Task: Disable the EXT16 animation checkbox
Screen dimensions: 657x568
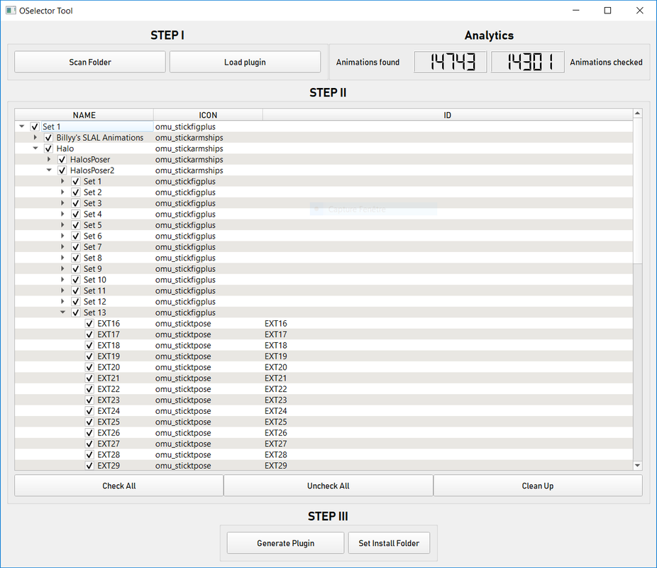Action: pos(89,323)
